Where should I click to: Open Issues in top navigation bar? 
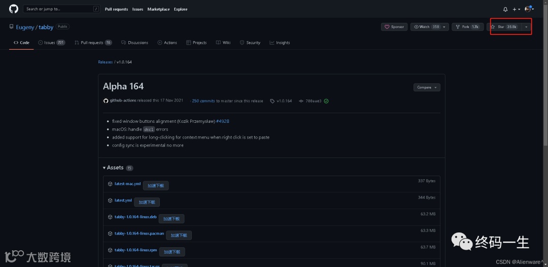pyautogui.click(x=138, y=9)
